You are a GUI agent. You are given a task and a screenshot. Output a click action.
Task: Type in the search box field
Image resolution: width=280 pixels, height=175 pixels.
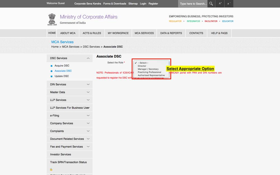coord(193,4)
